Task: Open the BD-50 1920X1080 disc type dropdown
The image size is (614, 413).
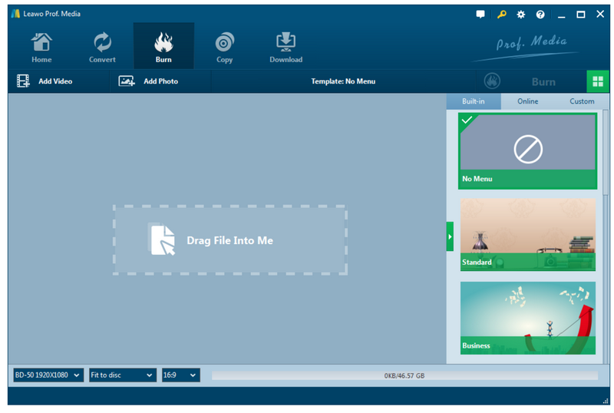Action: tap(48, 375)
